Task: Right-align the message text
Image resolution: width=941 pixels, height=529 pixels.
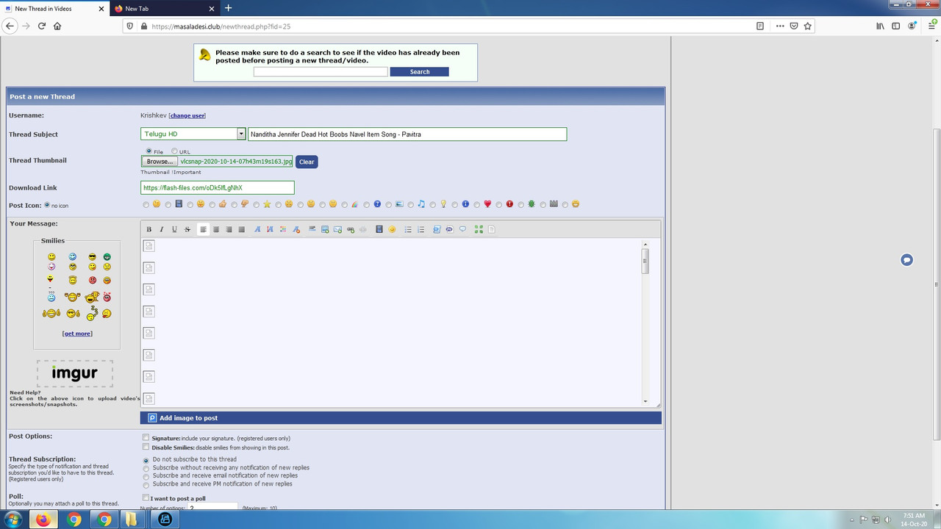Action: (x=229, y=229)
